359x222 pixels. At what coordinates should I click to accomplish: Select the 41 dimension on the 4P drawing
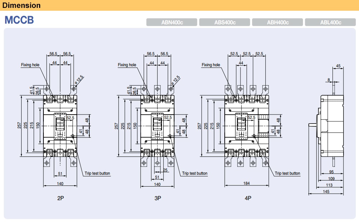[272, 131]
